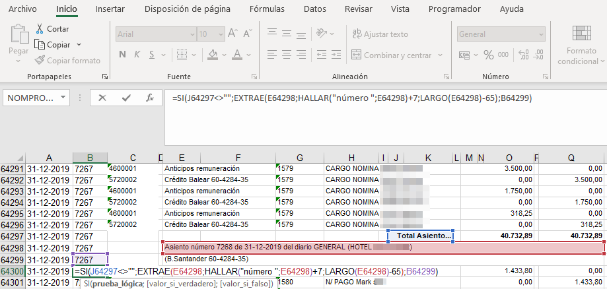Apply percent style
This screenshot has width=607, height=289.
[489, 55]
